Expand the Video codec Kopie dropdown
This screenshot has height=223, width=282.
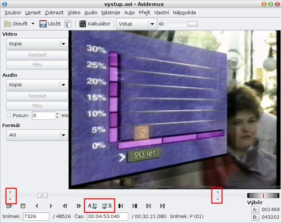coord(37,44)
